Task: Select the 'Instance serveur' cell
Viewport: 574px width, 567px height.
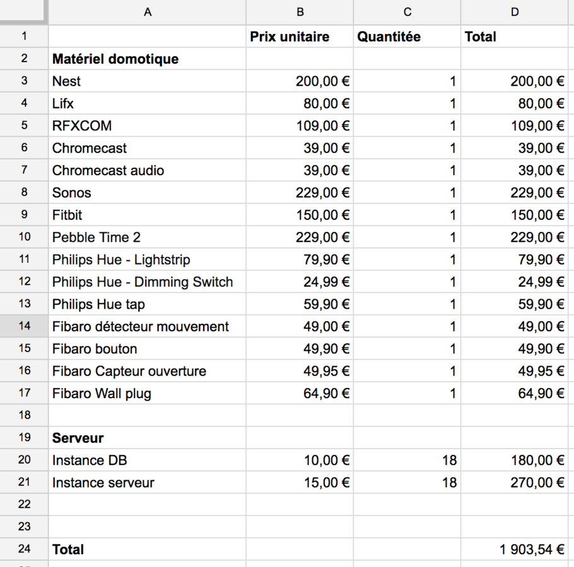Action: 147,482
